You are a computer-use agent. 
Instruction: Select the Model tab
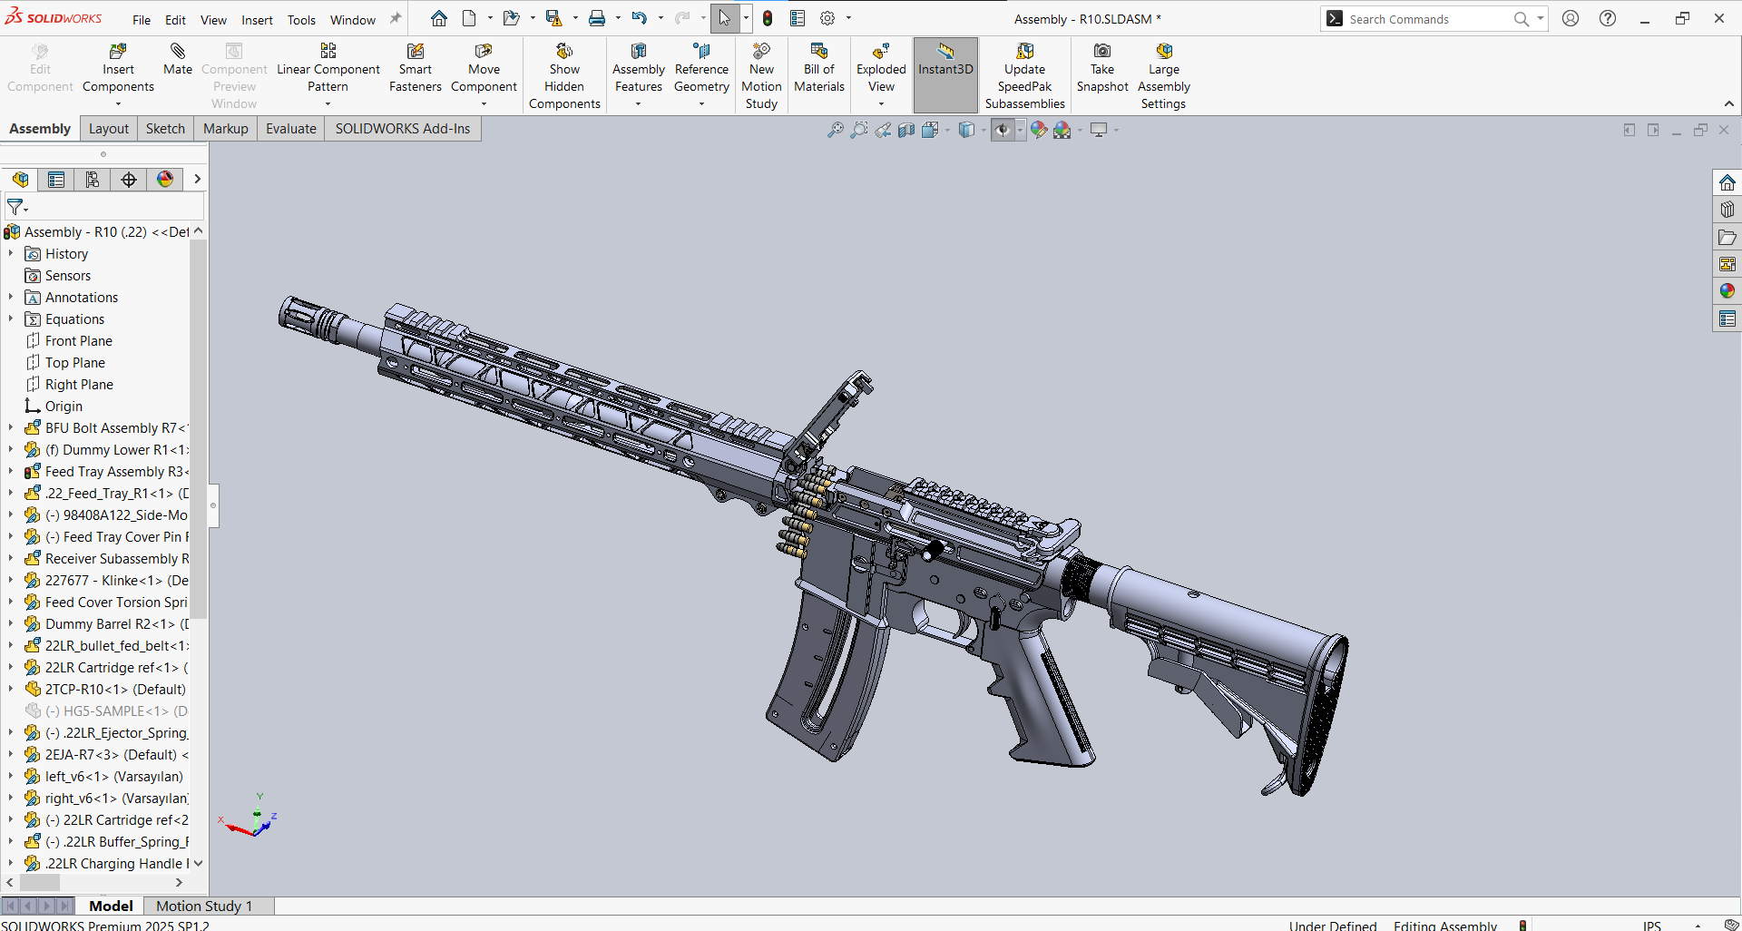[111, 906]
